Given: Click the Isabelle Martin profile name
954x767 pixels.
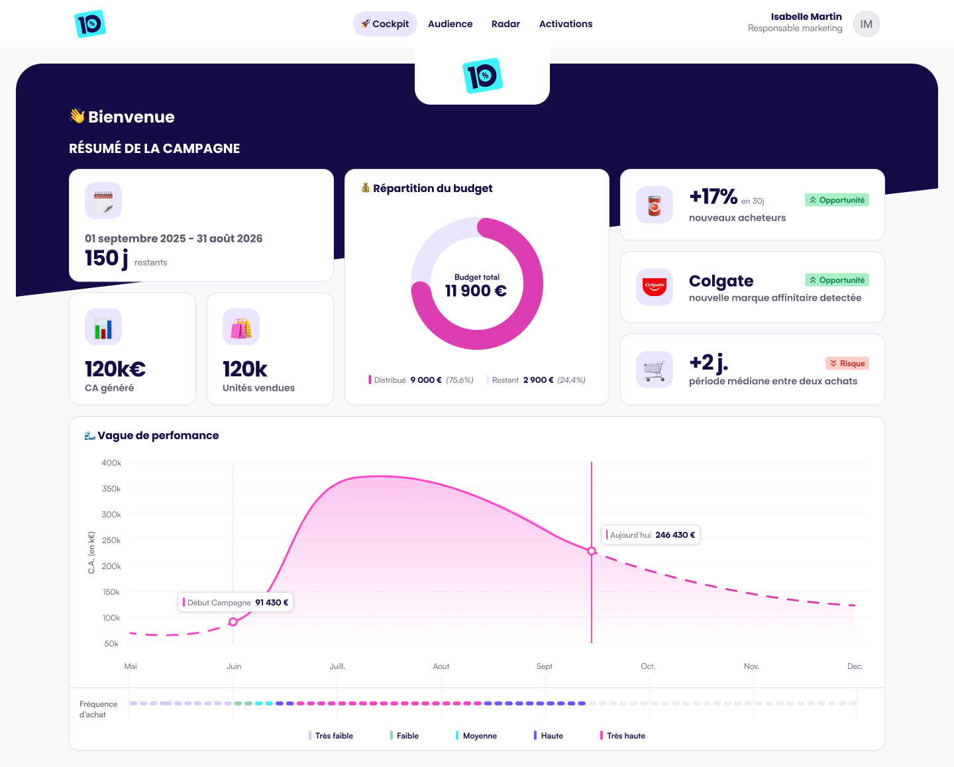Looking at the screenshot, I should coord(806,17).
